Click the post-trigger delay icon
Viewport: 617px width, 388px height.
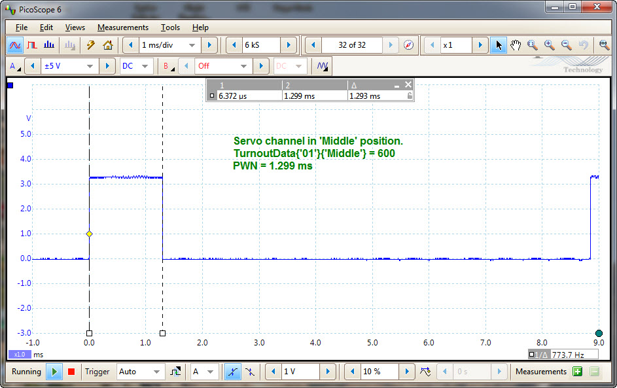coord(425,372)
